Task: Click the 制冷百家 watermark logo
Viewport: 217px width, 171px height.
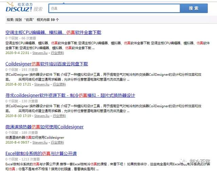Action: point(195,162)
